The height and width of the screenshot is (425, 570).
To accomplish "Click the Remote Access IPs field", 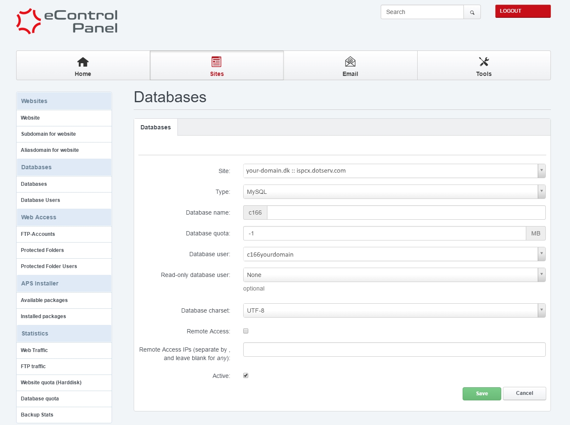I will (394, 350).
